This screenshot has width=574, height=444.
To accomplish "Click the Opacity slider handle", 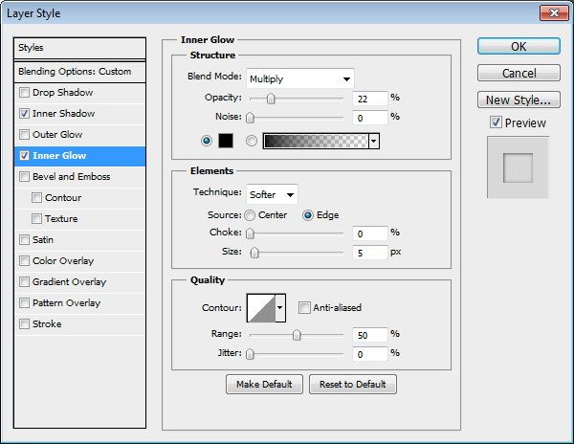I will pyautogui.click(x=271, y=99).
